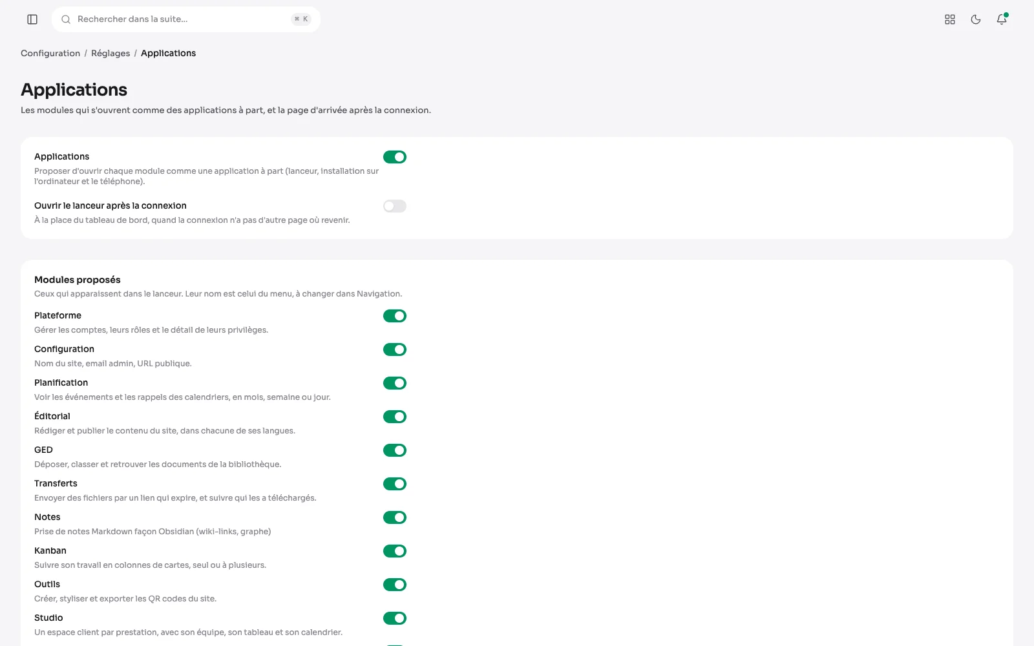The width and height of the screenshot is (1034, 646).
Task: Switch off the GED module
Action: point(395,450)
